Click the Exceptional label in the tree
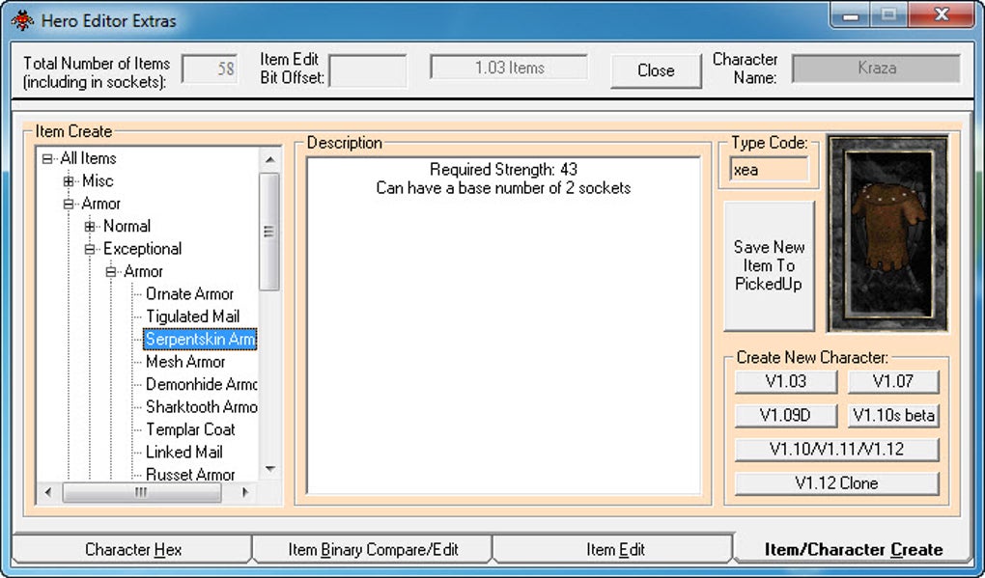 click(143, 249)
